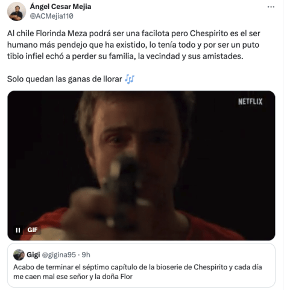This screenshot has width=287, height=290.
Task: Click the tweet paragraph about Florinda Meza
Action: click(x=134, y=45)
